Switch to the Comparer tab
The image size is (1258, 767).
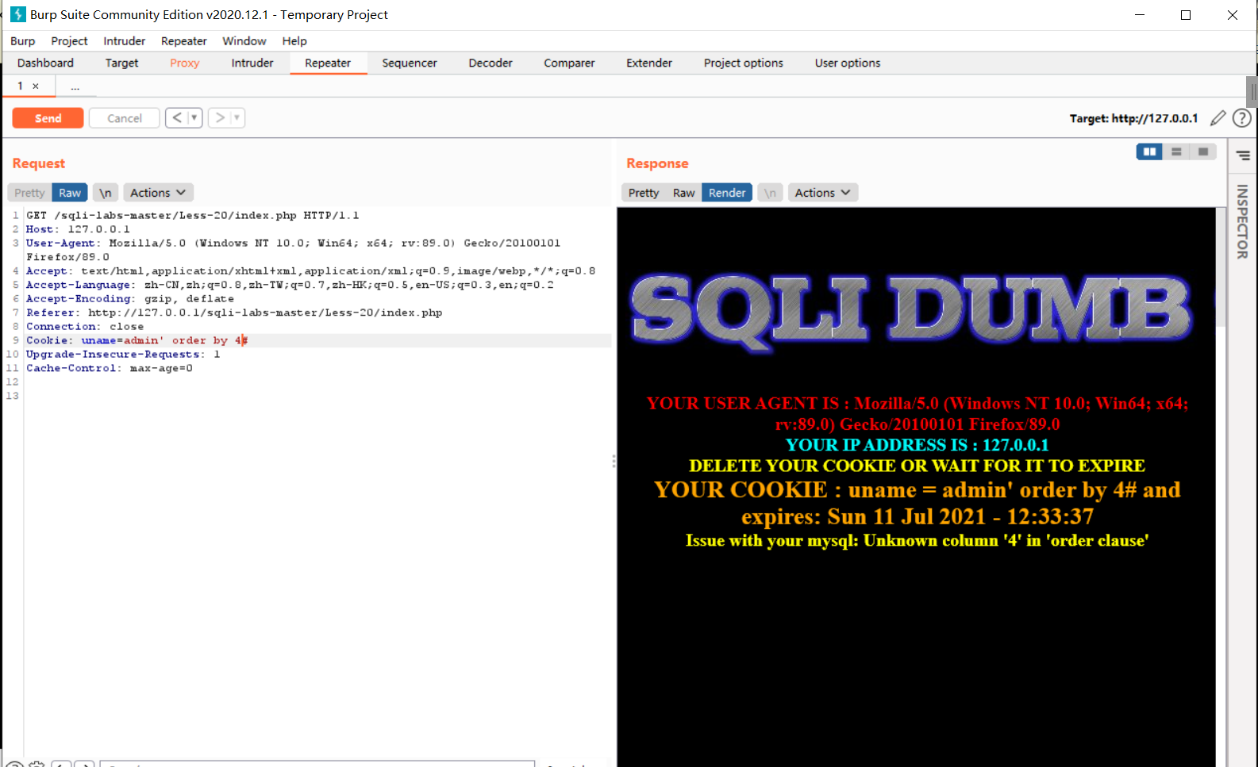point(569,63)
